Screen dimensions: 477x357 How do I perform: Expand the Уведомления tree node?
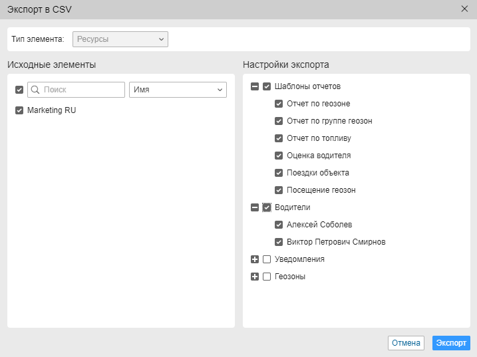coord(255,259)
